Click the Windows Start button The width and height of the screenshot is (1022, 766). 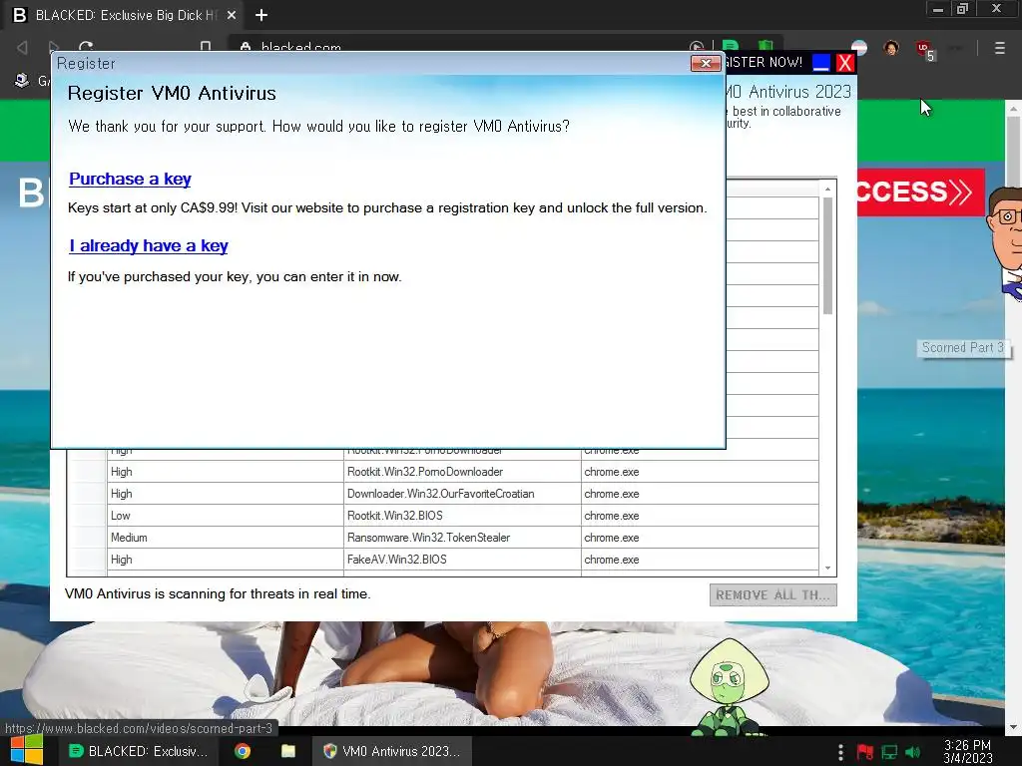(x=27, y=751)
